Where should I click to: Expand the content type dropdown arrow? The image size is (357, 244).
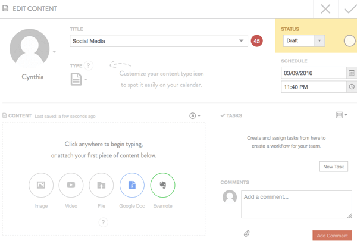[x=86, y=79]
